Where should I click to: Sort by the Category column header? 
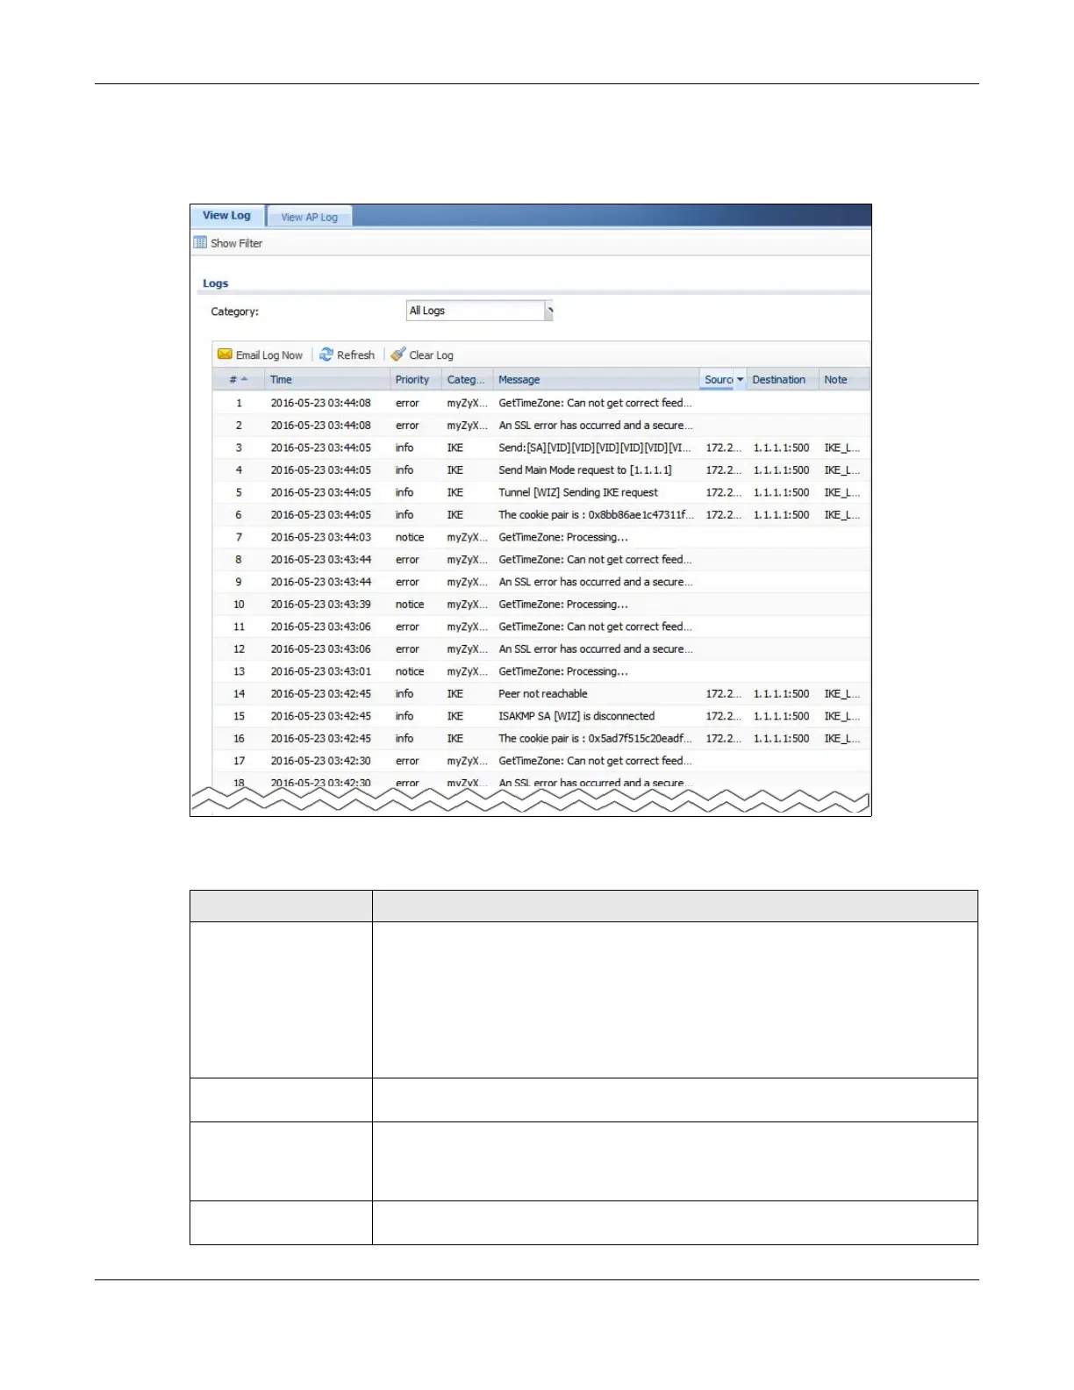click(467, 379)
